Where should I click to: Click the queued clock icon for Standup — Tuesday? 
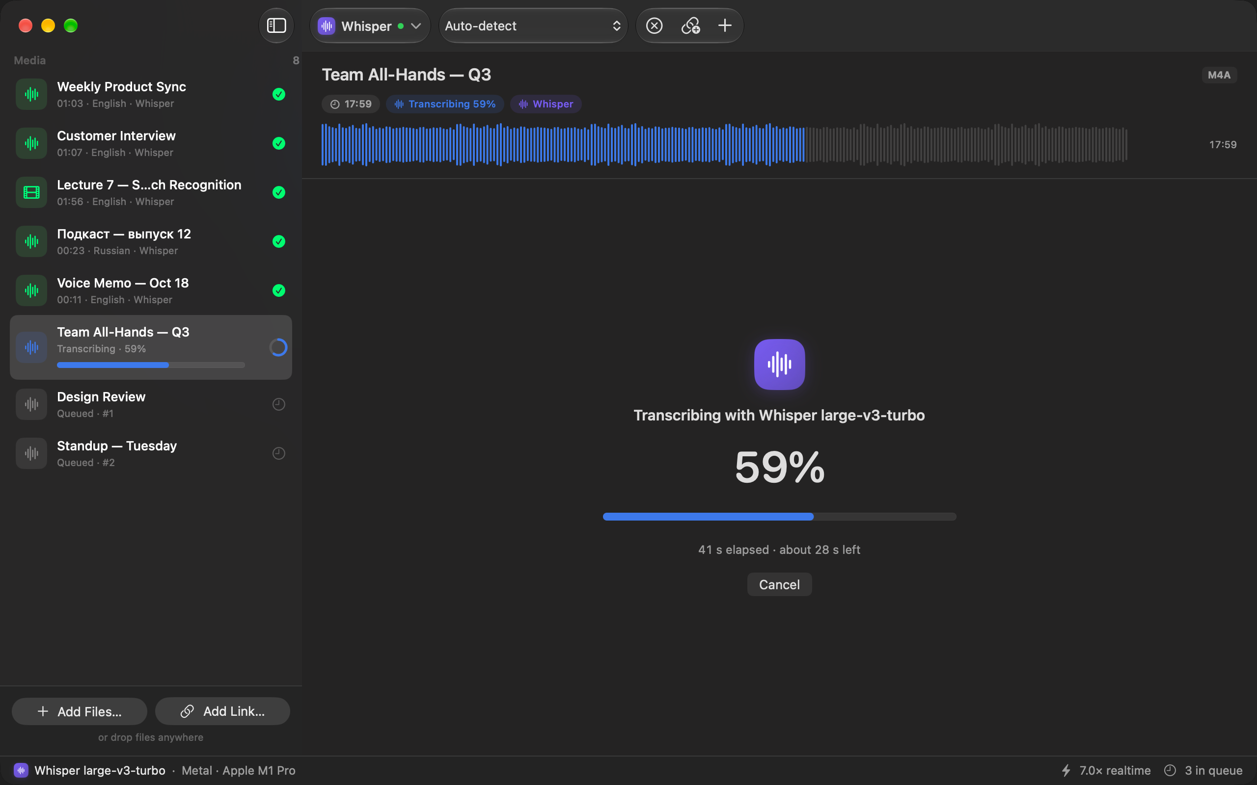(x=279, y=453)
